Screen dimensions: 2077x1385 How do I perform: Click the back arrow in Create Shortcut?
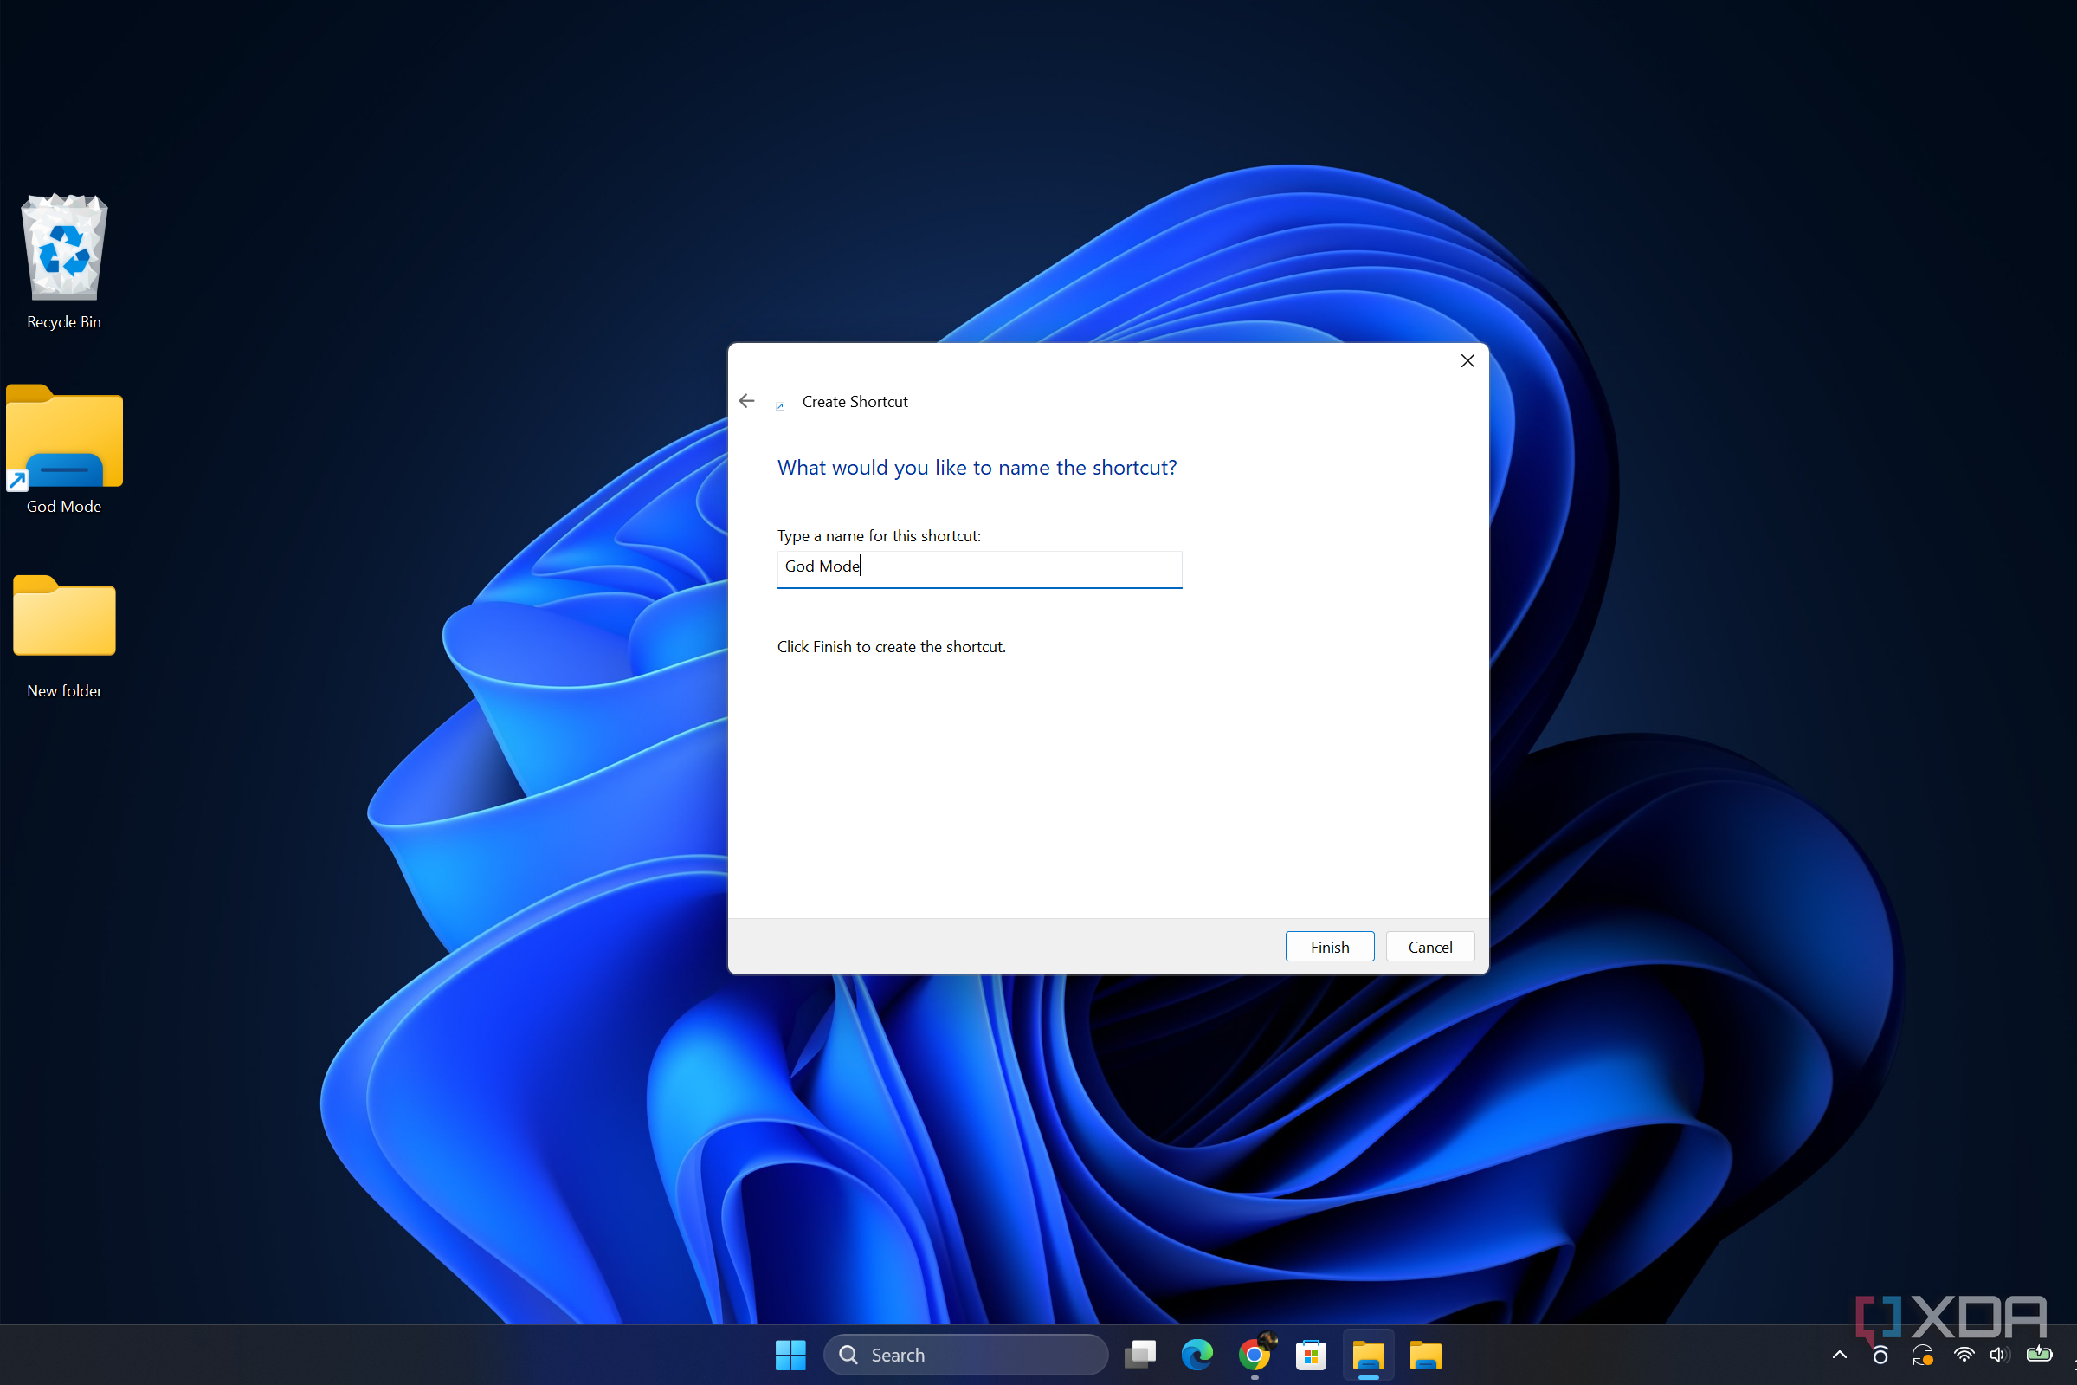747,401
